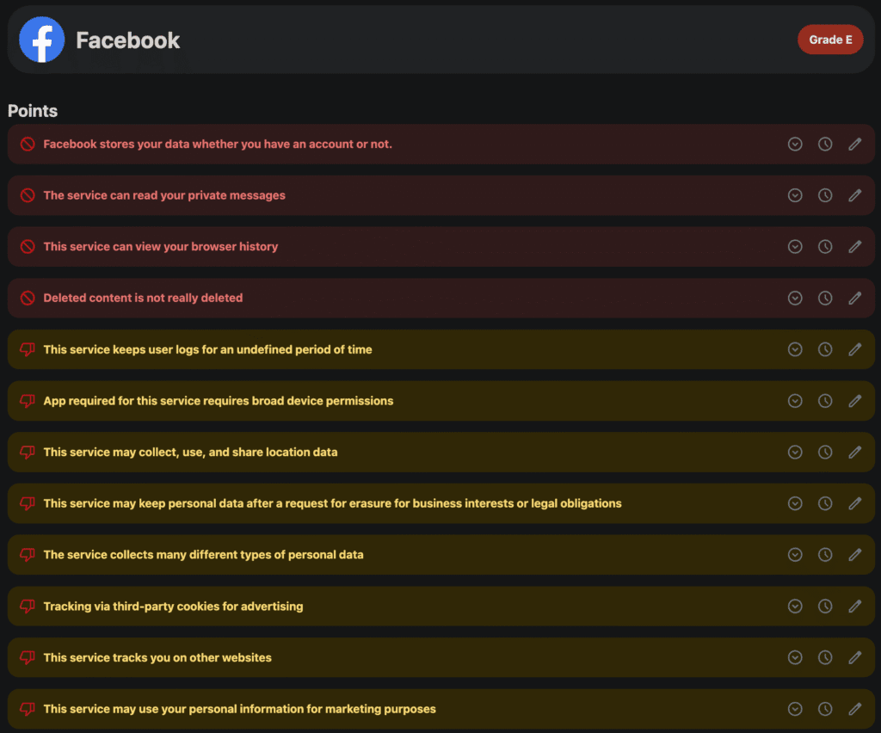The image size is (881, 733).
Task: Edit the 'broad device permissions' point
Action: coord(854,401)
